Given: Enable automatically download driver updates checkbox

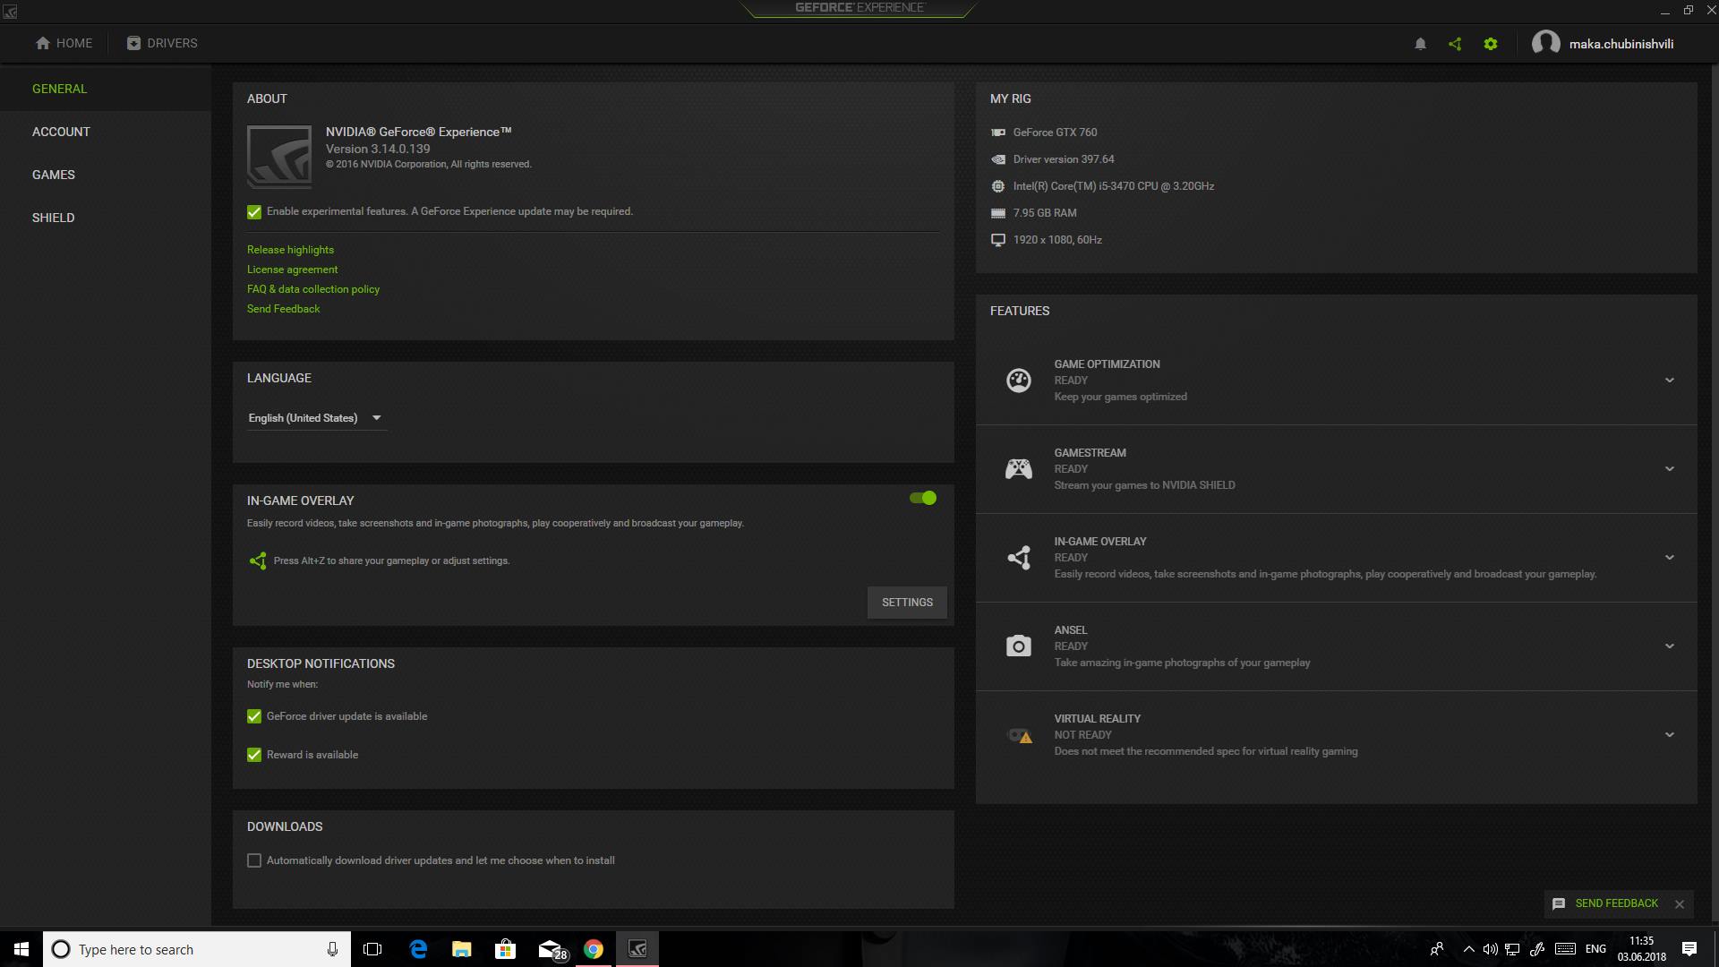Looking at the screenshot, I should [x=254, y=860].
